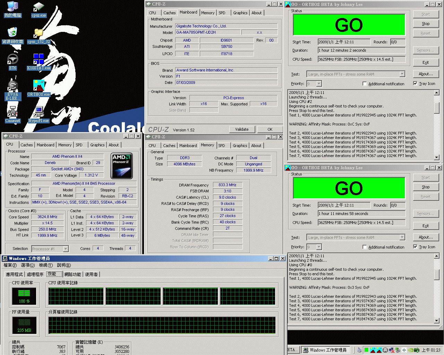The width and height of the screenshot is (444, 355).
Task: Open Test dropdown in ORTHOS CPU #2 window
Action: [x=402, y=74]
